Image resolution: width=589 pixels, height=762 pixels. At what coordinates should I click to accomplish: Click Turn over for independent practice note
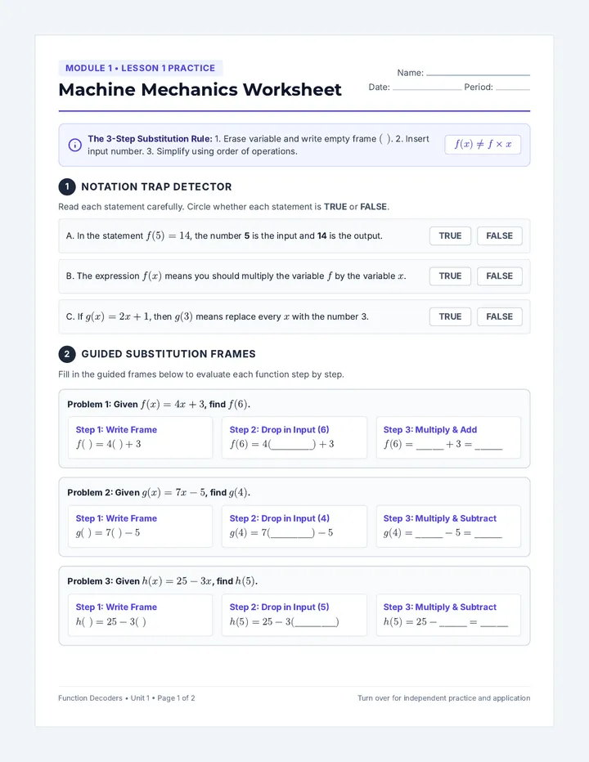443,698
